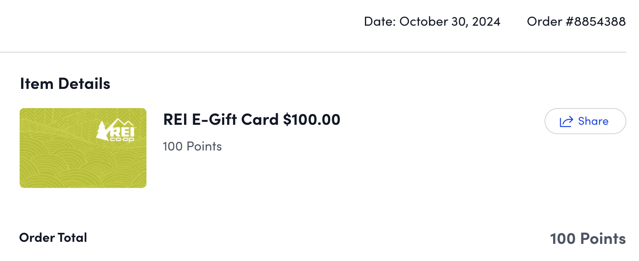Click the order date October 30, 2024

click(x=450, y=22)
